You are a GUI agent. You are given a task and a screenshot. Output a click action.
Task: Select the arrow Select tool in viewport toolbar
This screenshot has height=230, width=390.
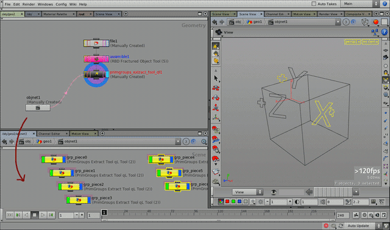216,78
